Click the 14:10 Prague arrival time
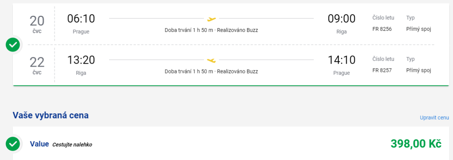 tap(342, 60)
